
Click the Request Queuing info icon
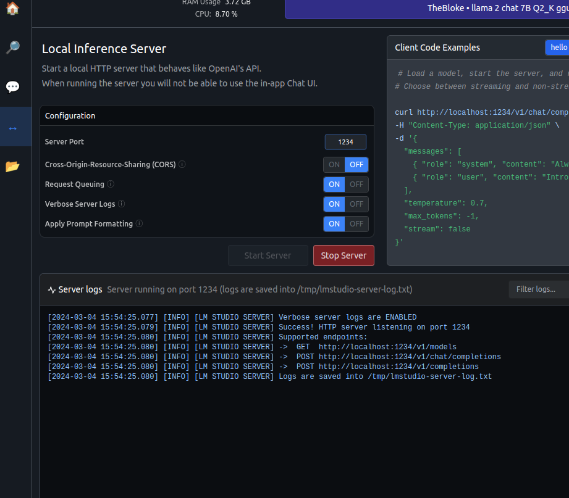[x=111, y=184]
